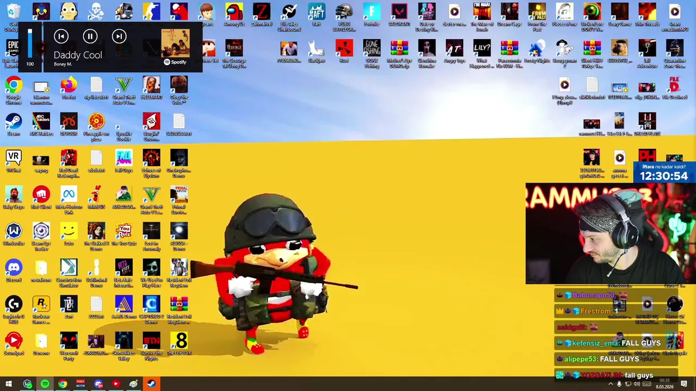Select Echoes of Elysium icon
Image resolution: width=696 pixels, height=391 pixels.
point(151,163)
